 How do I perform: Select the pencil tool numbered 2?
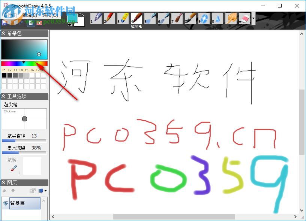(110, 18)
